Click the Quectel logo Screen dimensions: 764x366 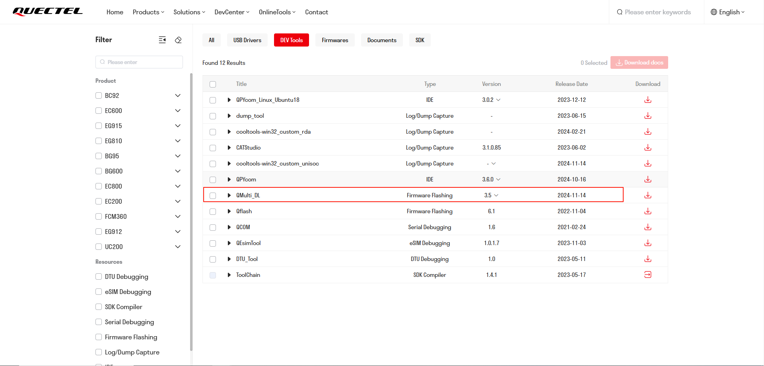pos(48,12)
